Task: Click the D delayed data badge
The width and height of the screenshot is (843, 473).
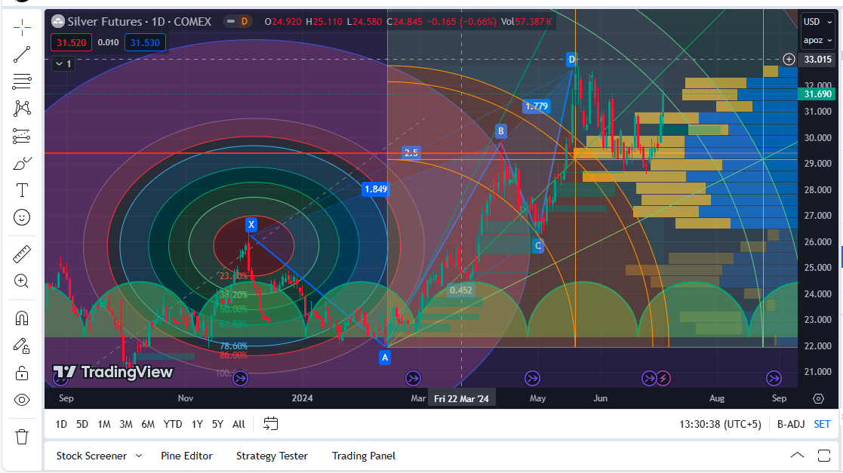Action: pyautogui.click(x=245, y=21)
